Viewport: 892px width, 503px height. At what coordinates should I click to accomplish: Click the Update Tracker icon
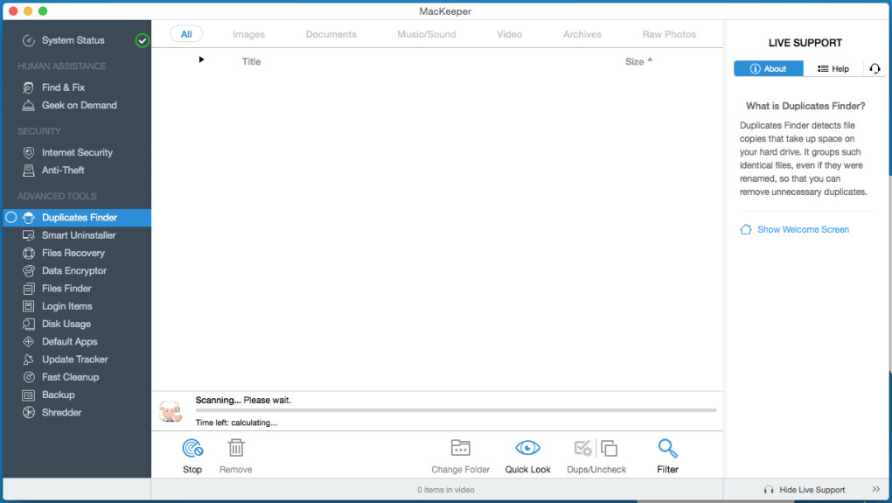pyautogui.click(x=29, y=359)
